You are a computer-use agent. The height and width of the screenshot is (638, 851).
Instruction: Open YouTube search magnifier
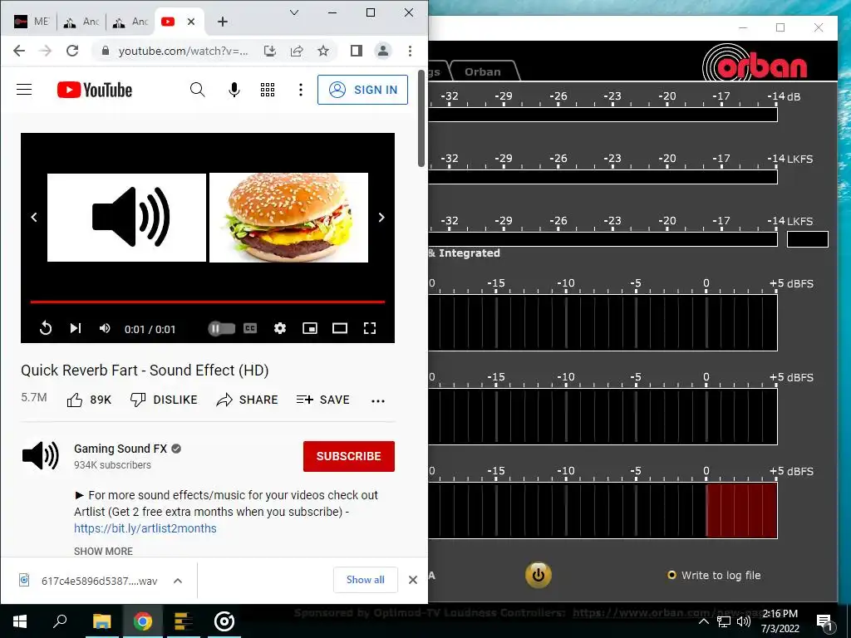[198, 90]
